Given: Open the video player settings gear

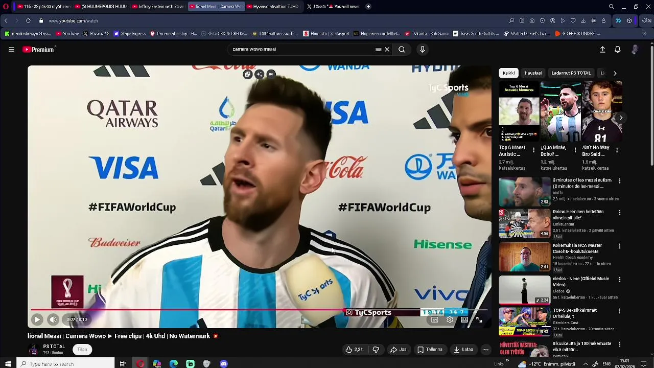Looking at the screenshot, I should 449,320.
